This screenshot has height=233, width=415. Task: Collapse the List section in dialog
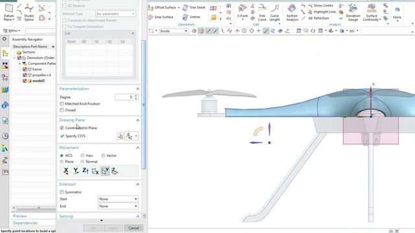pyautogui.click(x=133, y=34)
